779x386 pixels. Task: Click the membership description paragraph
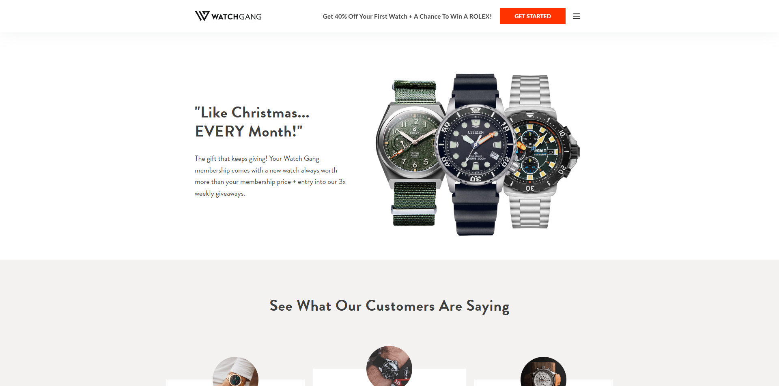[x=270, y=176]
